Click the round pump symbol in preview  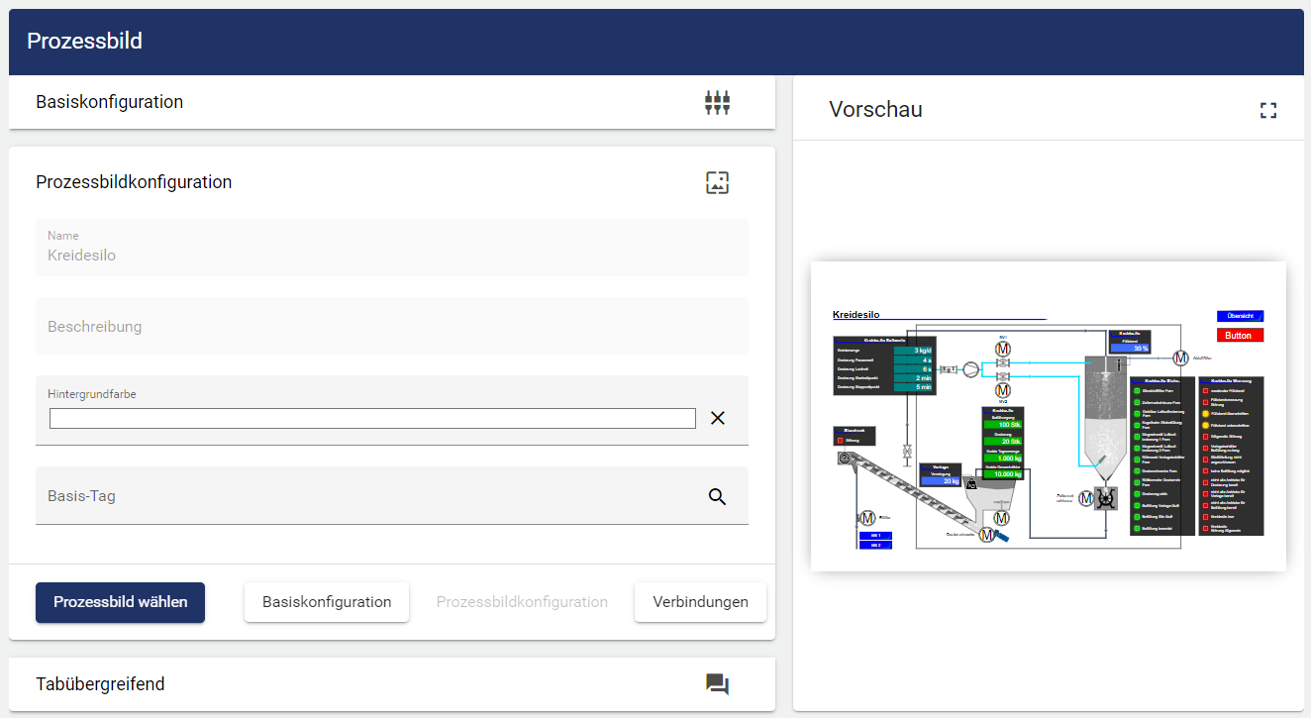[970, 369]
